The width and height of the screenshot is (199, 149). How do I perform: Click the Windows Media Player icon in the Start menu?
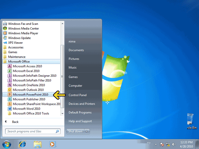click(5, 33)
